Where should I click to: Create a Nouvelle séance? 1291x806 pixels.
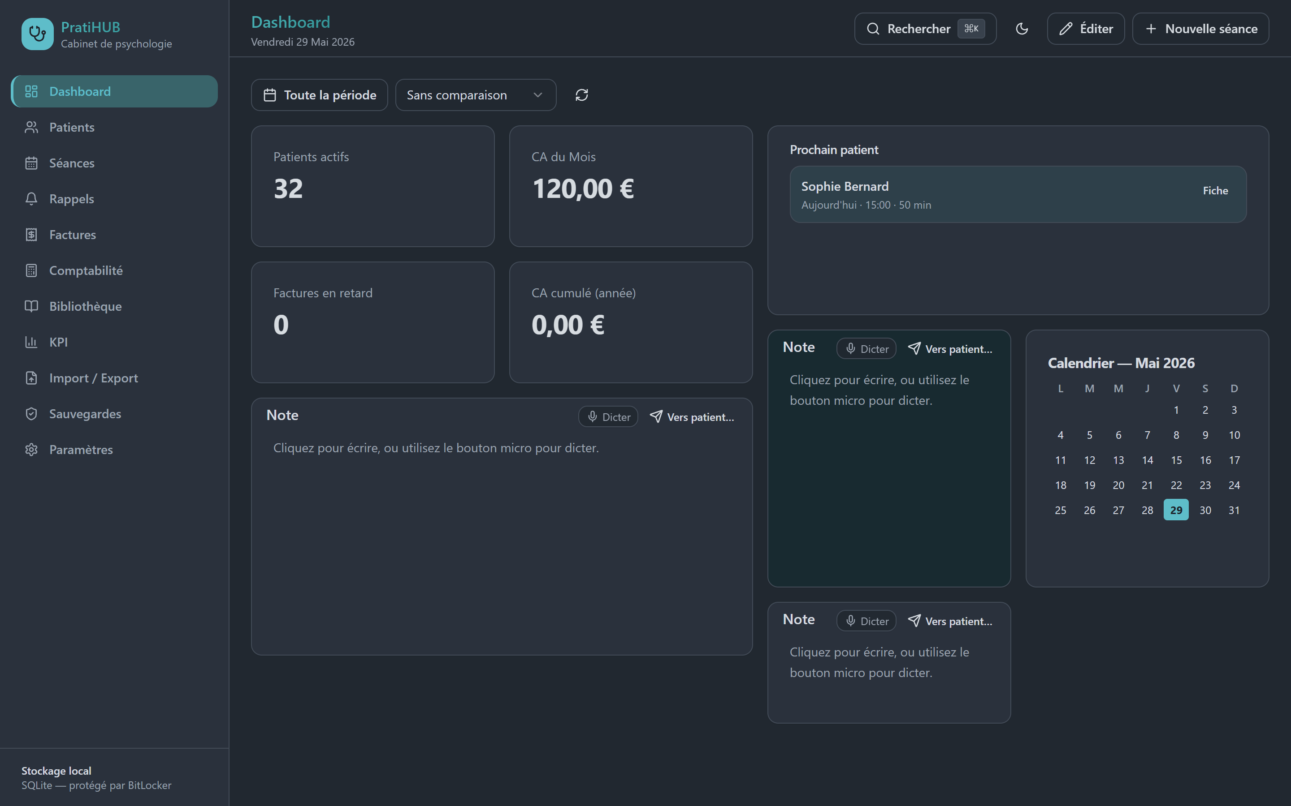click(1200, 29)
